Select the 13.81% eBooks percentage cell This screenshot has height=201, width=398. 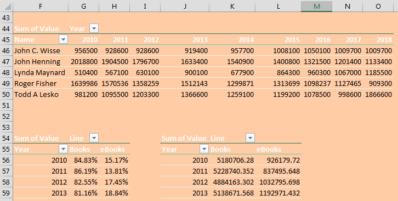(114, 171)
